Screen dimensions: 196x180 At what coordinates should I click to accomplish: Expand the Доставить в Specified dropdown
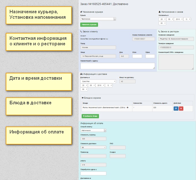[x=98, y=81]
